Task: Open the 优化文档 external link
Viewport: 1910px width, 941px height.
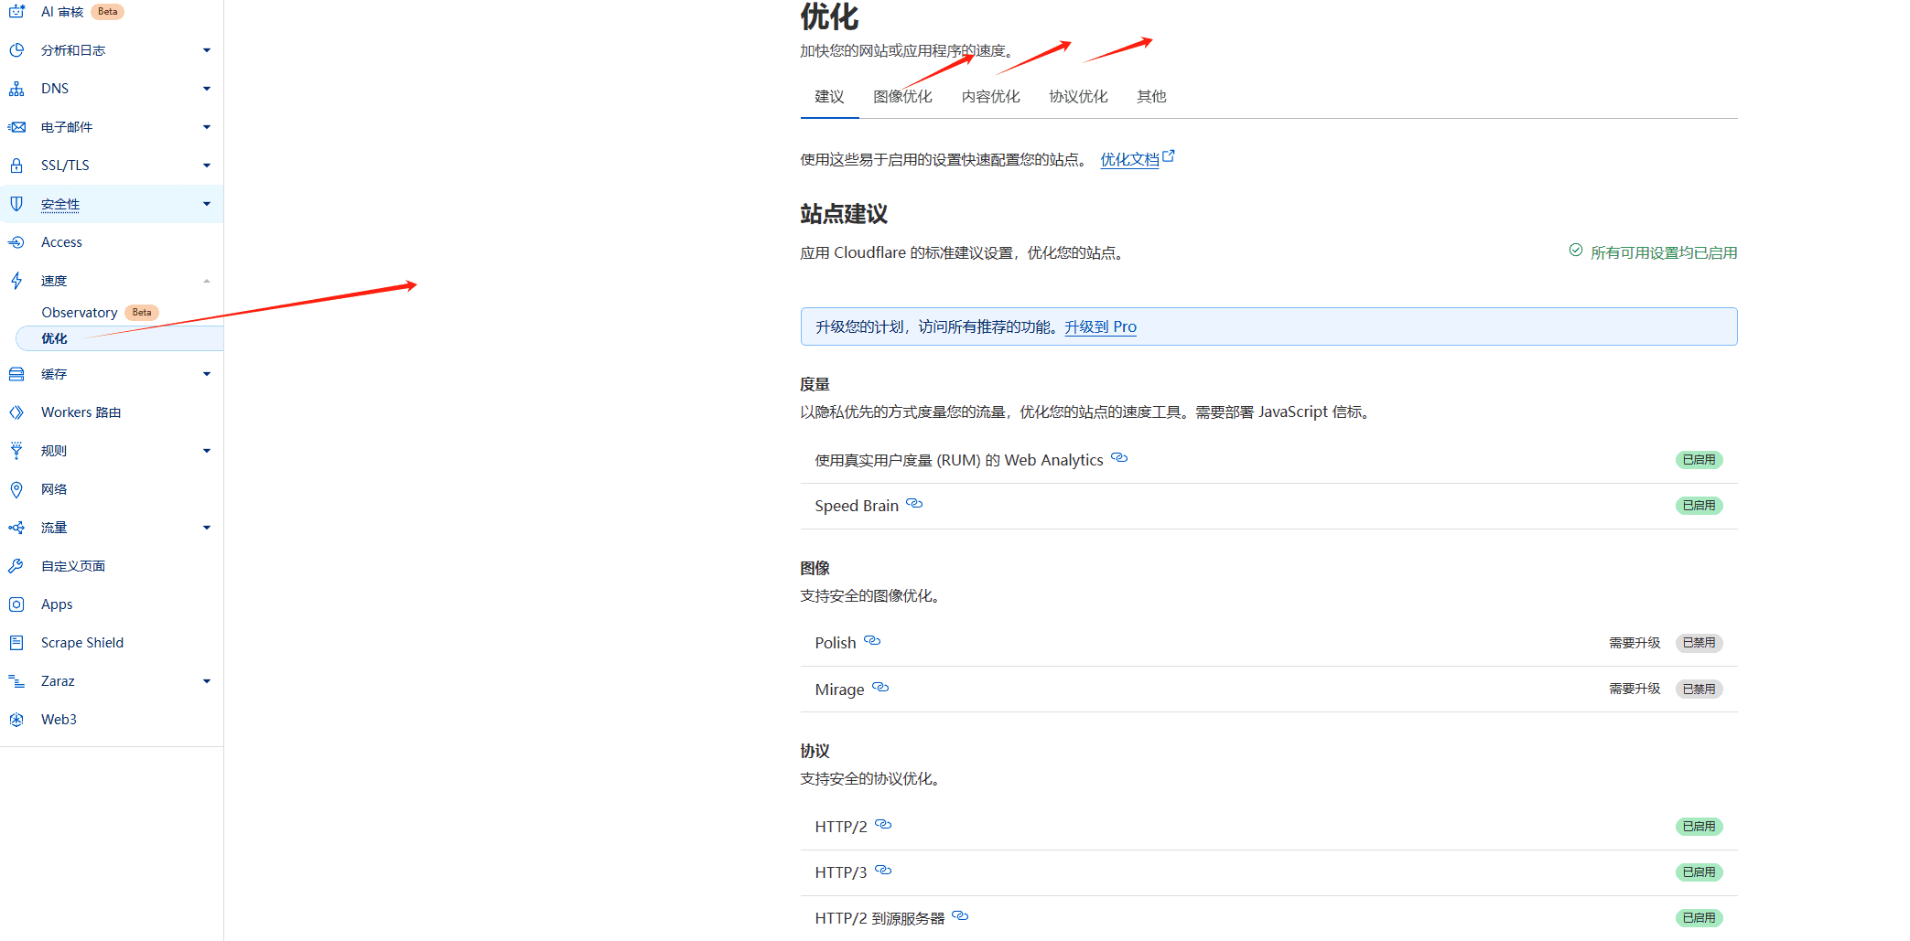Action: [x=1131, y=158]
